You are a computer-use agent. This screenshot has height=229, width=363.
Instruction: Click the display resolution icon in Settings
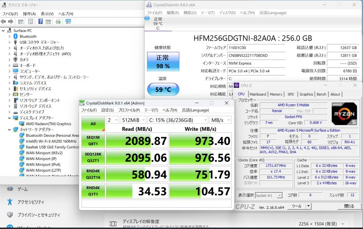click(x=113, y=224)
